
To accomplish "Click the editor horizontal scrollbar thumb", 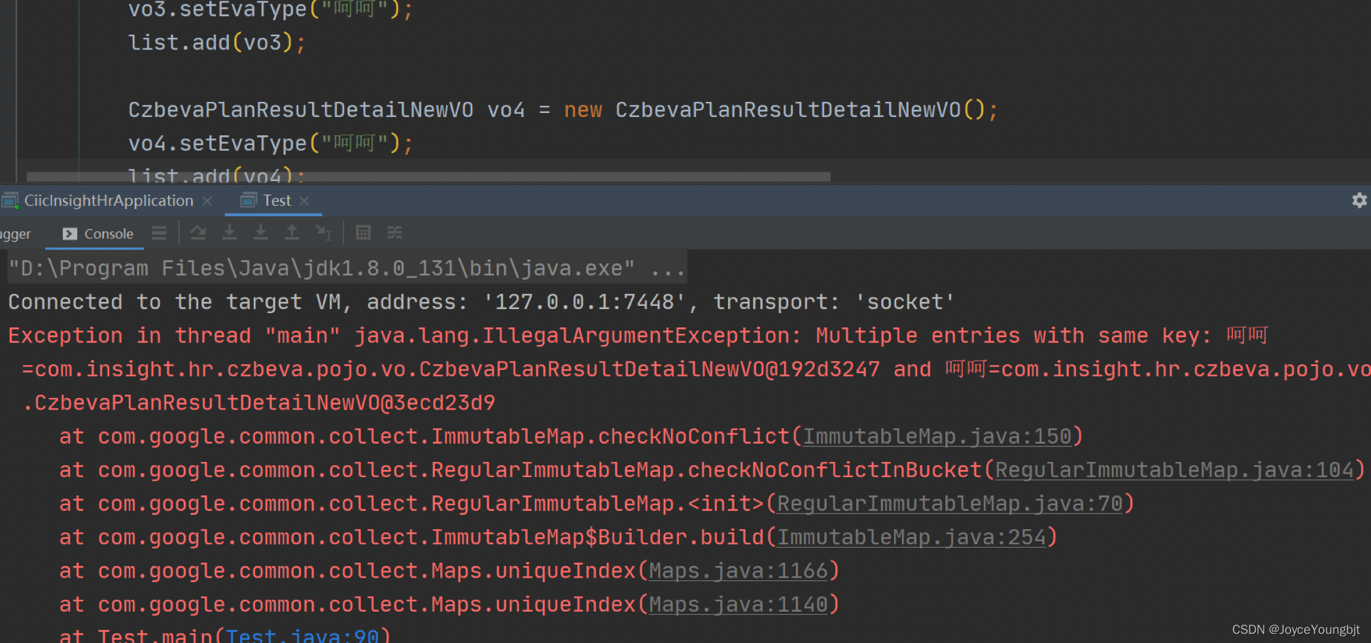I will tap(428, 176).
